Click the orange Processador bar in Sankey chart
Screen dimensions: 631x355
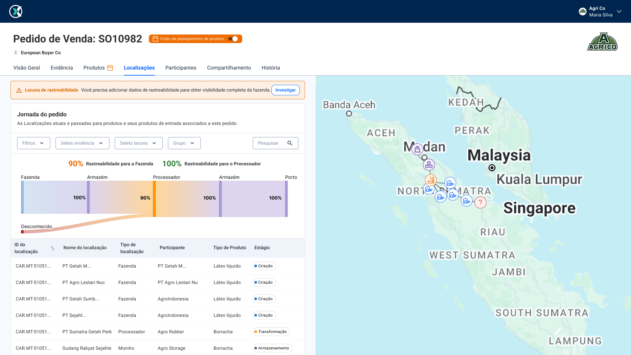coord(154,199)
